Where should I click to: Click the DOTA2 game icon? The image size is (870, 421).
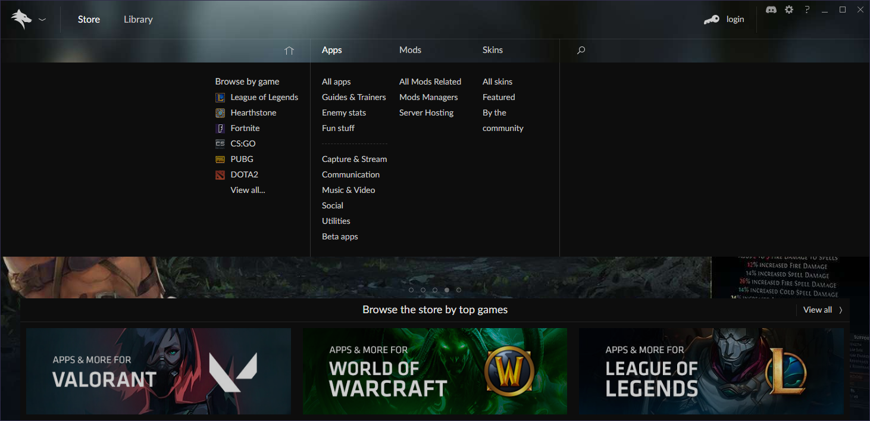pos(220,174)
